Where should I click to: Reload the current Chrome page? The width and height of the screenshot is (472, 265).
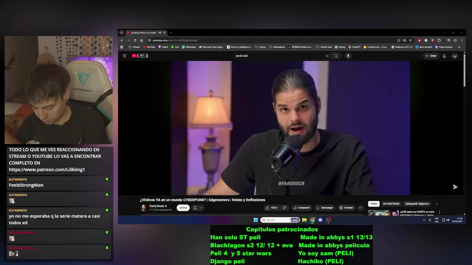click(x=135, y=40)
